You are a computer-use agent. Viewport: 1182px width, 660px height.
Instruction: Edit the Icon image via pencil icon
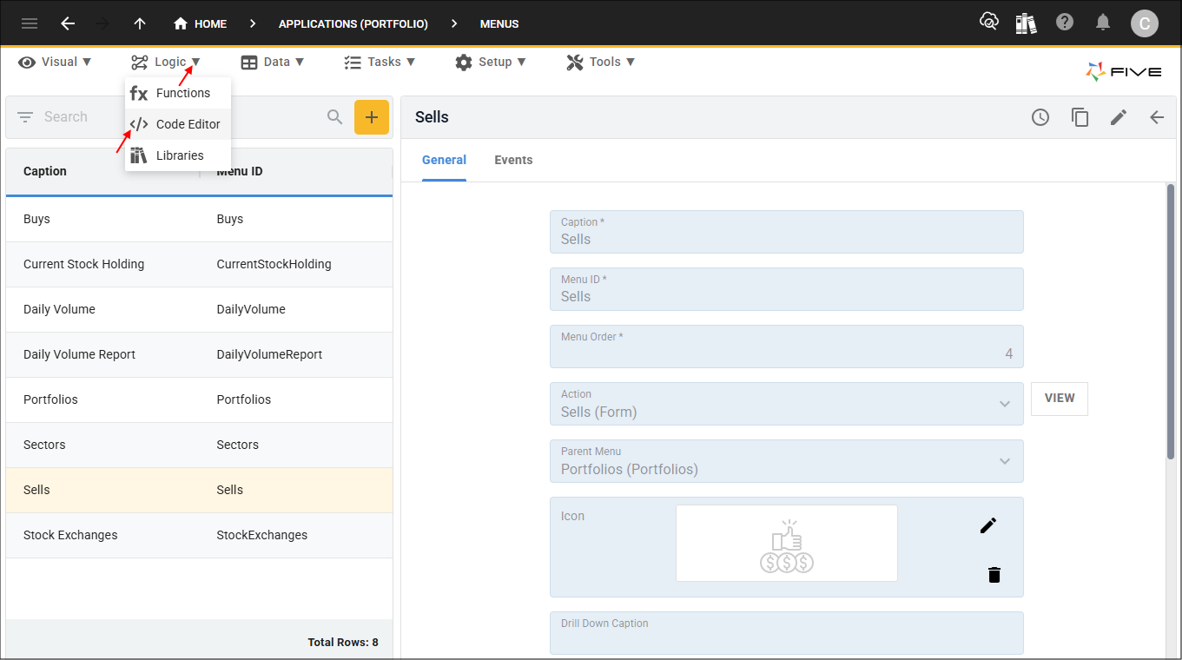pyautogui.click(x=987, y=525)
